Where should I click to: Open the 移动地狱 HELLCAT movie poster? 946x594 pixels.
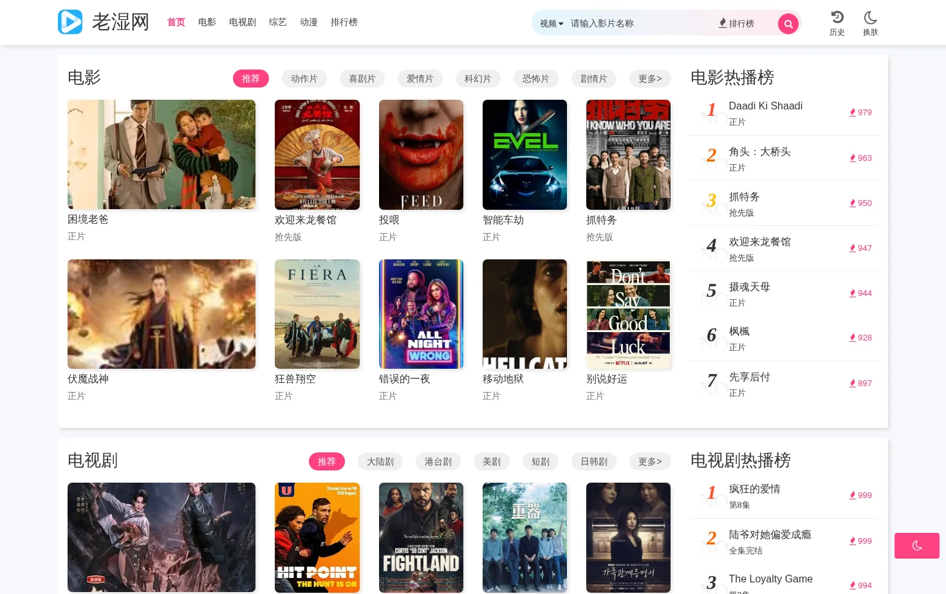(524, 314)
